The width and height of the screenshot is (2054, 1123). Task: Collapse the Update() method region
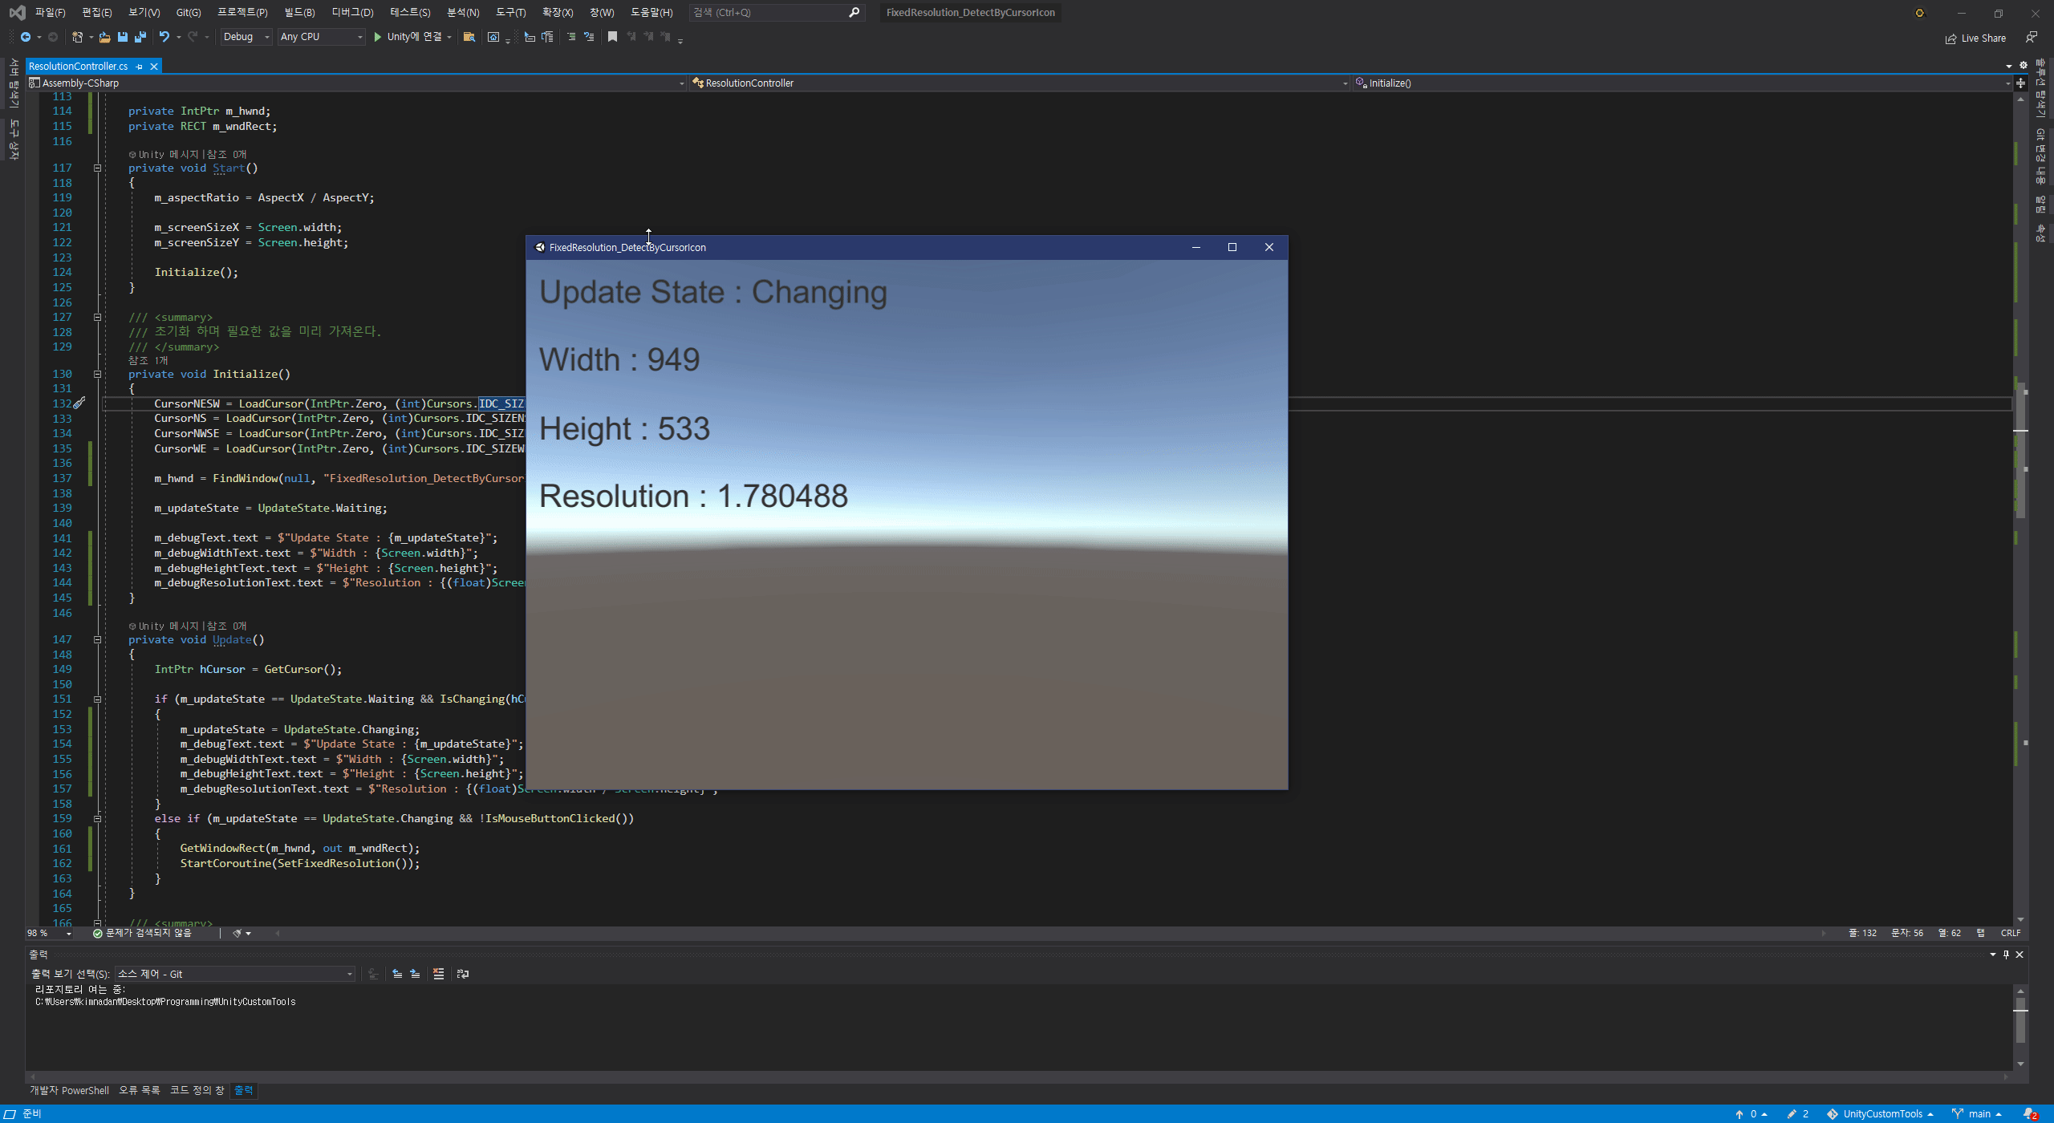[x=97, y=640]
